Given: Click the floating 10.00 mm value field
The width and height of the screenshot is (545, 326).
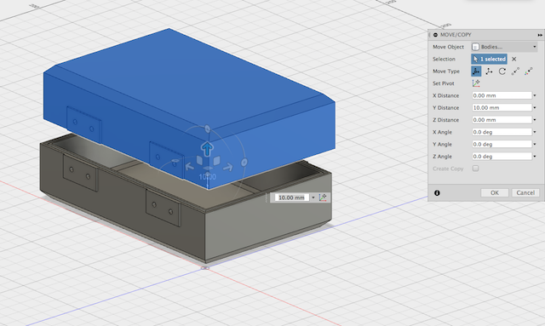Looking at the screenshot, I should point(291,197).
